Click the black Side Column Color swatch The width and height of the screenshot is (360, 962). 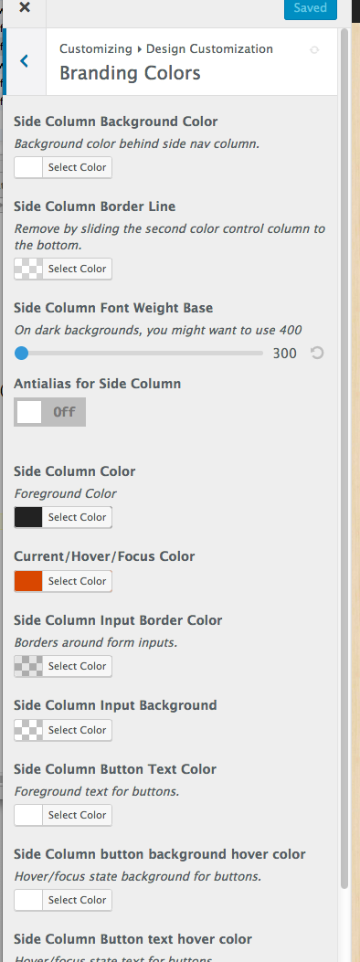click(x=29, y=517)
